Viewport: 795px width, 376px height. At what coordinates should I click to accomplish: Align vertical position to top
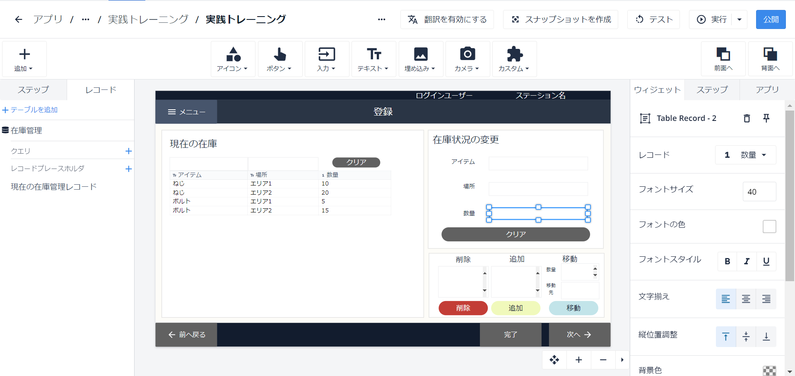726,337
